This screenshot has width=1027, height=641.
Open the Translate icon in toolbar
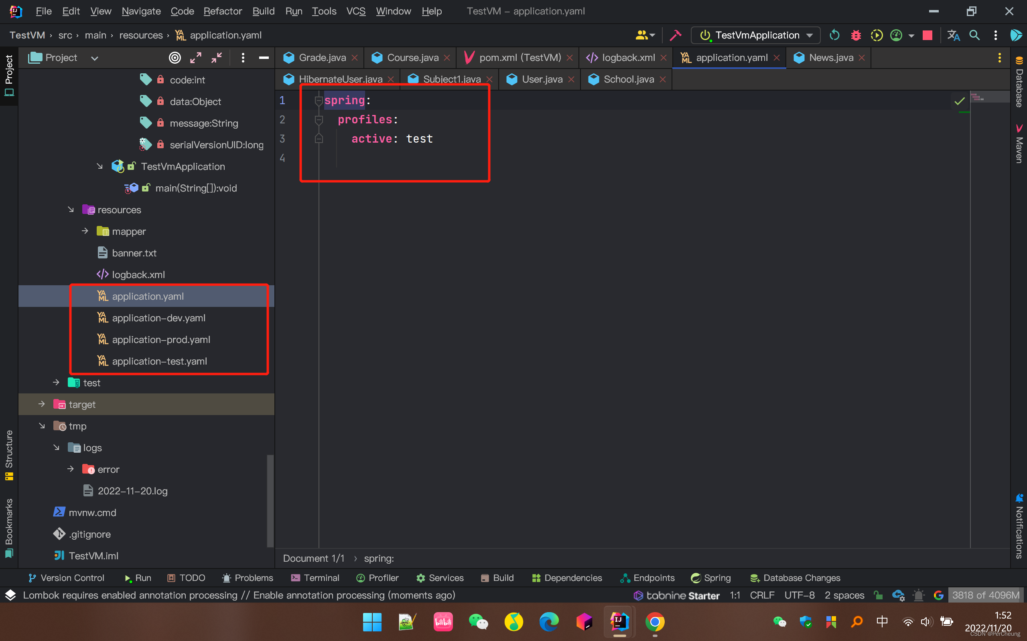click(x=953, y=35)
